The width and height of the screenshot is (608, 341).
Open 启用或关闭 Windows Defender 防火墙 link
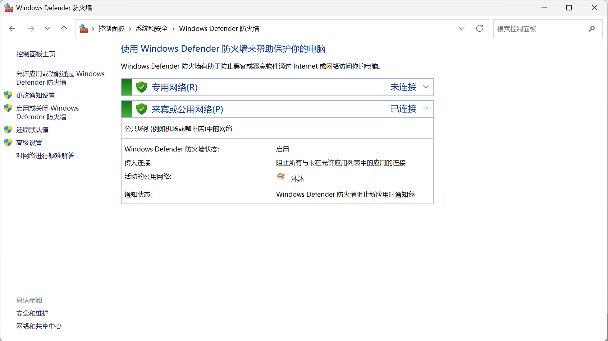(x=47, y=112)
